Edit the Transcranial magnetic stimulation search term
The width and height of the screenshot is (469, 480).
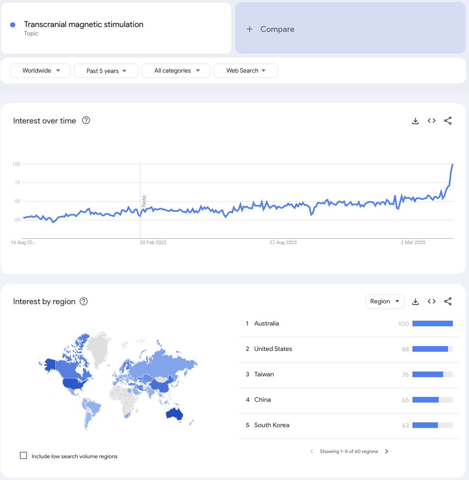point(84,25)
